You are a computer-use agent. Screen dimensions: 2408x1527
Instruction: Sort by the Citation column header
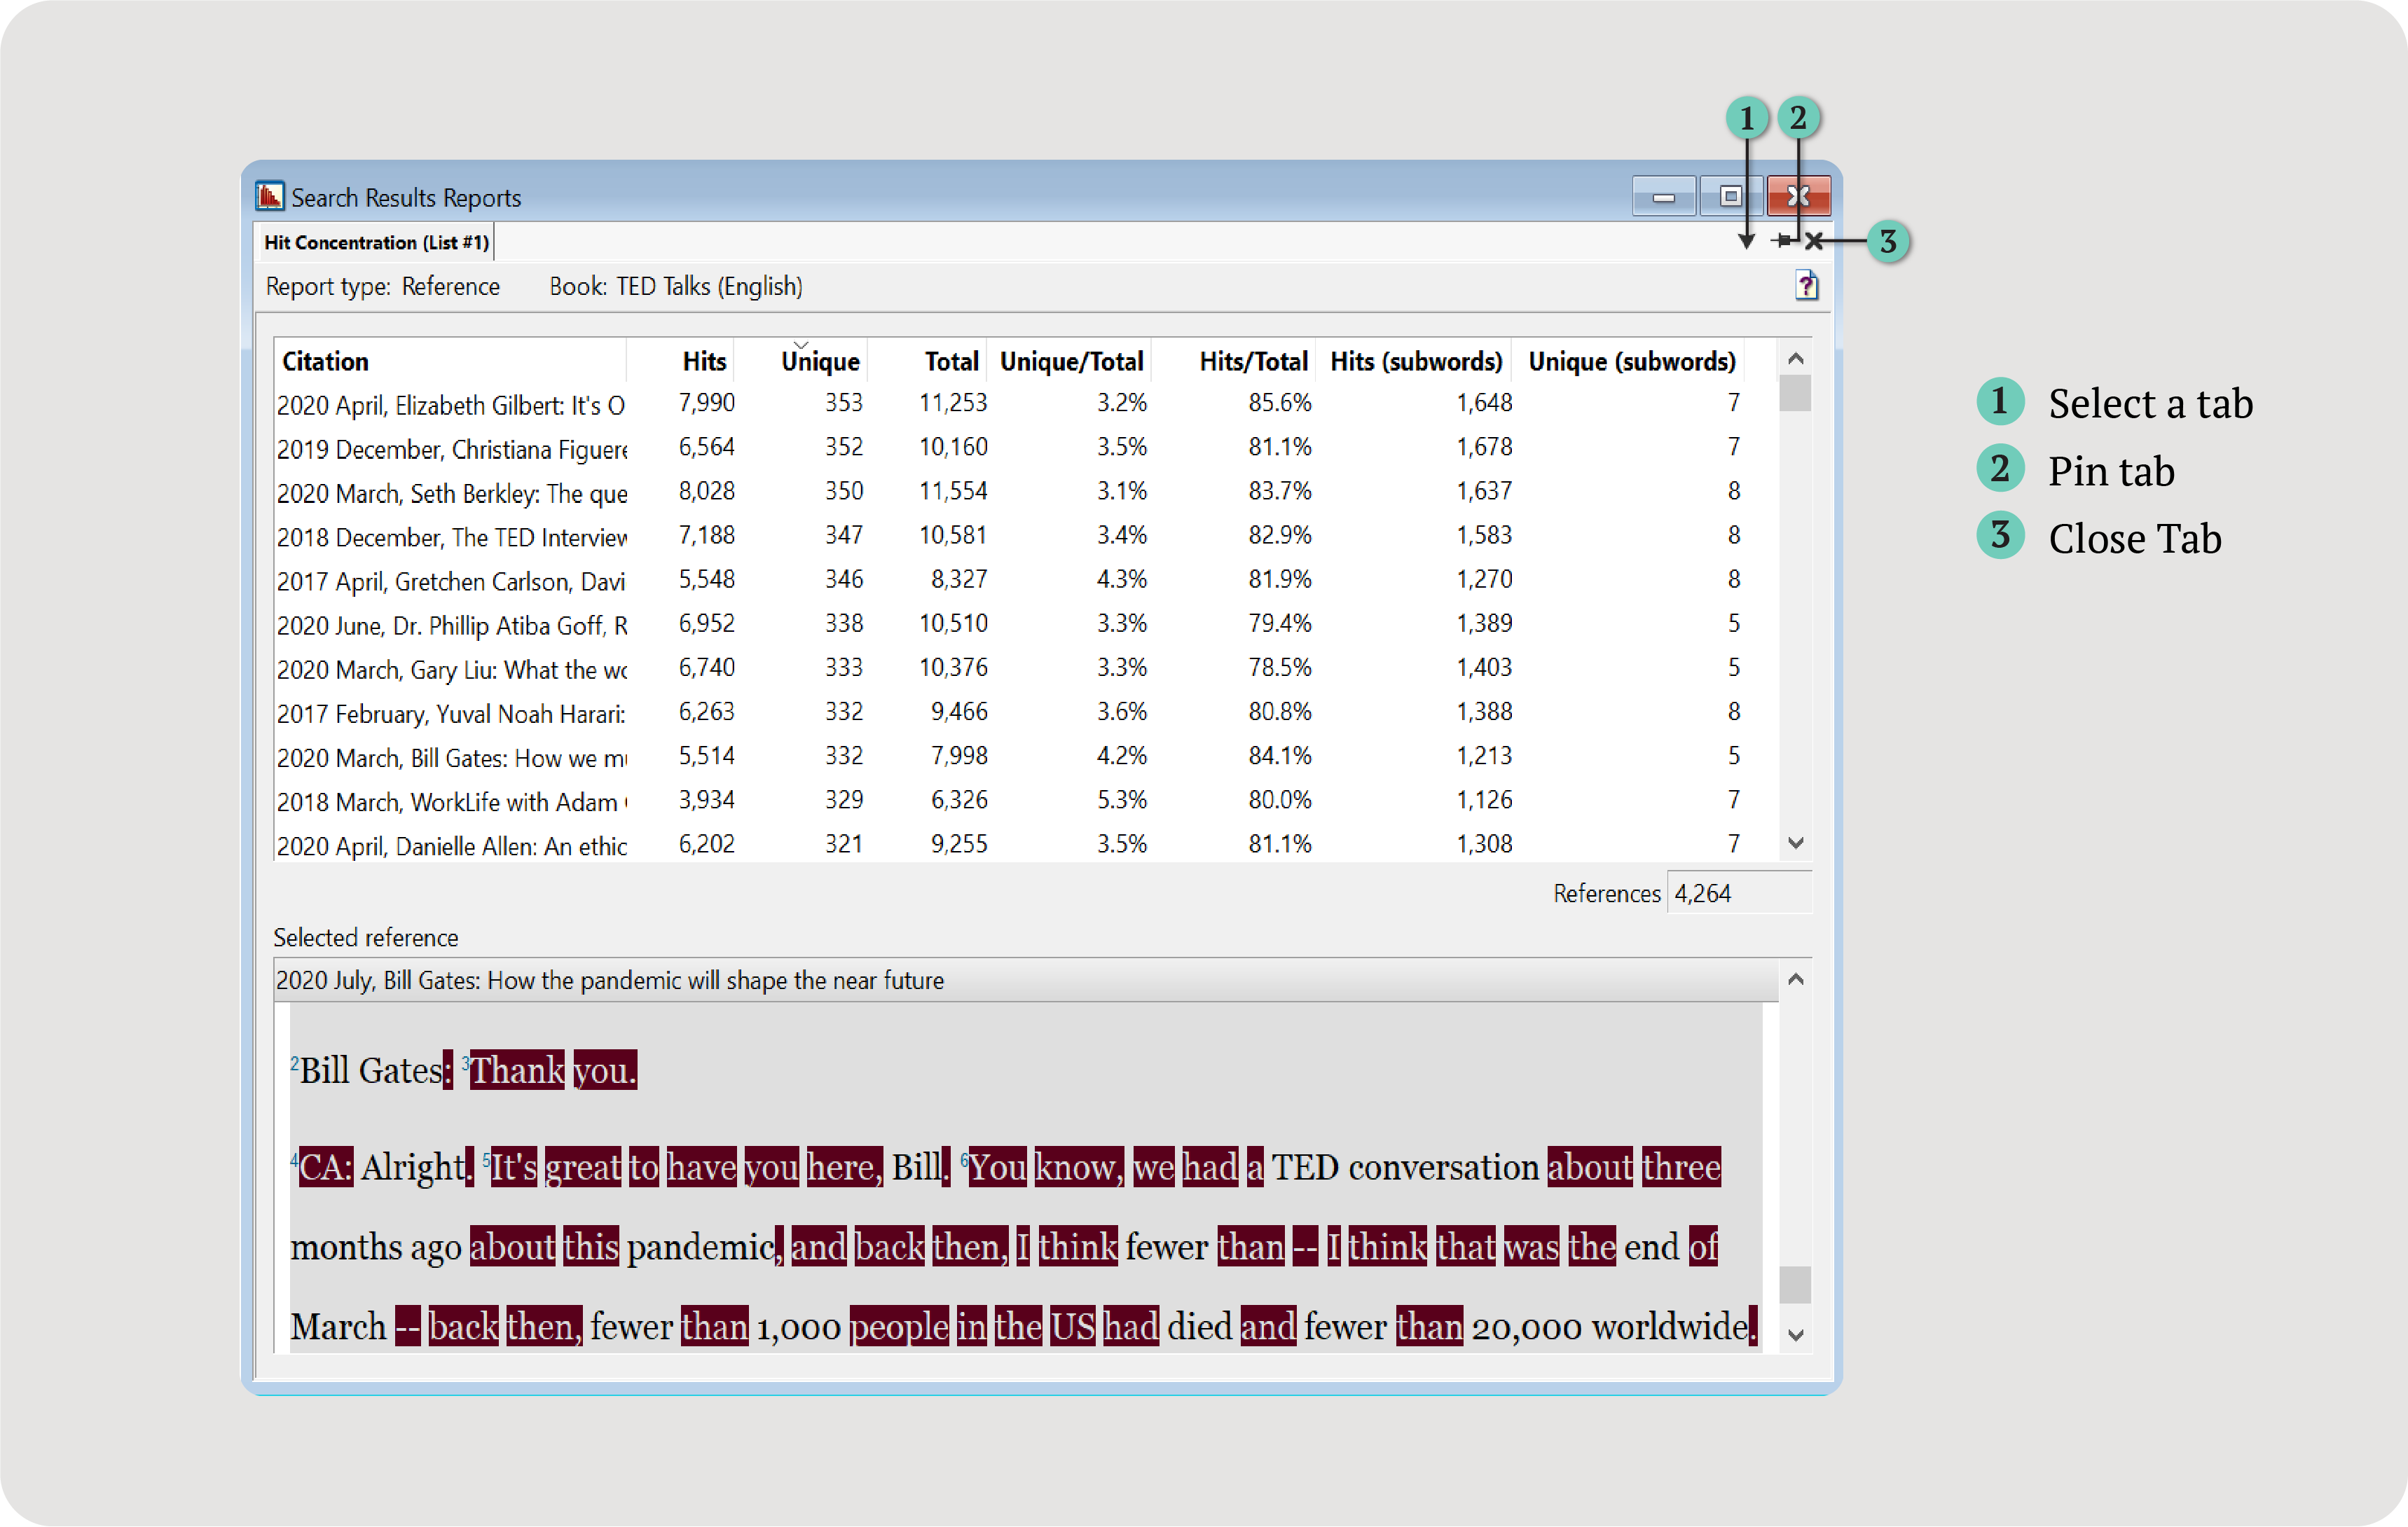tap(325, 362)
